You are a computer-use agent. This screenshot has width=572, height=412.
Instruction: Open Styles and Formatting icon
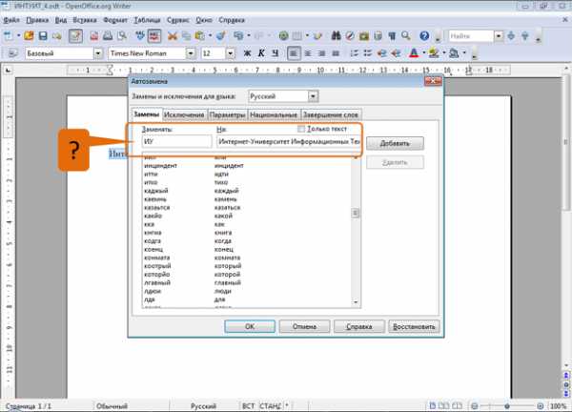pos(12,53)
